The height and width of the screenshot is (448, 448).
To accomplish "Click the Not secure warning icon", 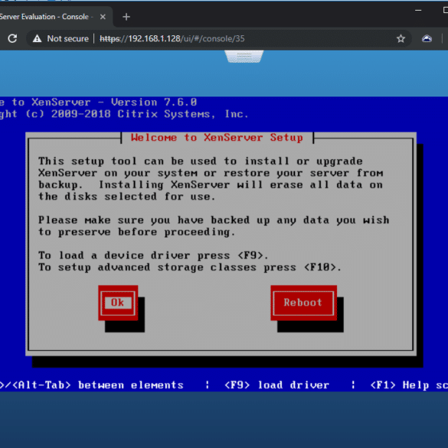I will [38, 38].
